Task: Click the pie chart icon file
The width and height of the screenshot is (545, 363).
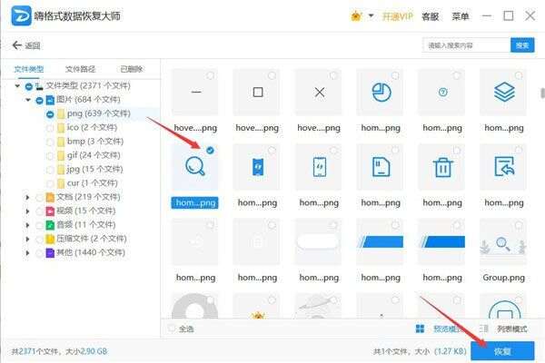Action: (x=381, y=93)
